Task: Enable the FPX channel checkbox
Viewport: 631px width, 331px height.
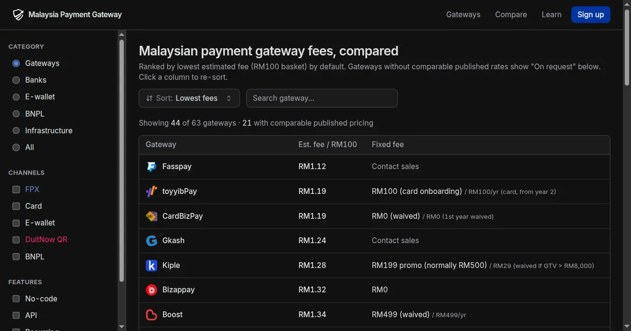Action: click(16, 189)
